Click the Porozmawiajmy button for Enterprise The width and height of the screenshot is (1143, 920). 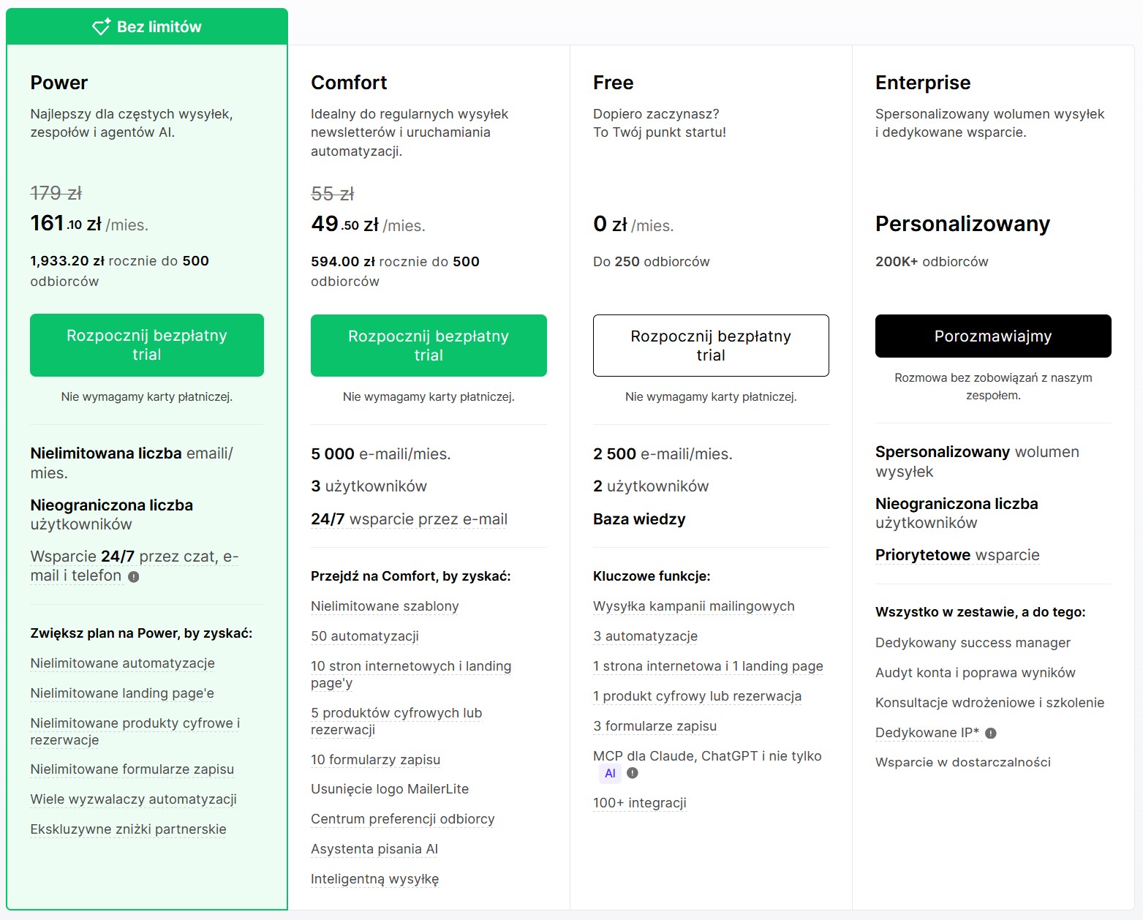click(993, 336)
